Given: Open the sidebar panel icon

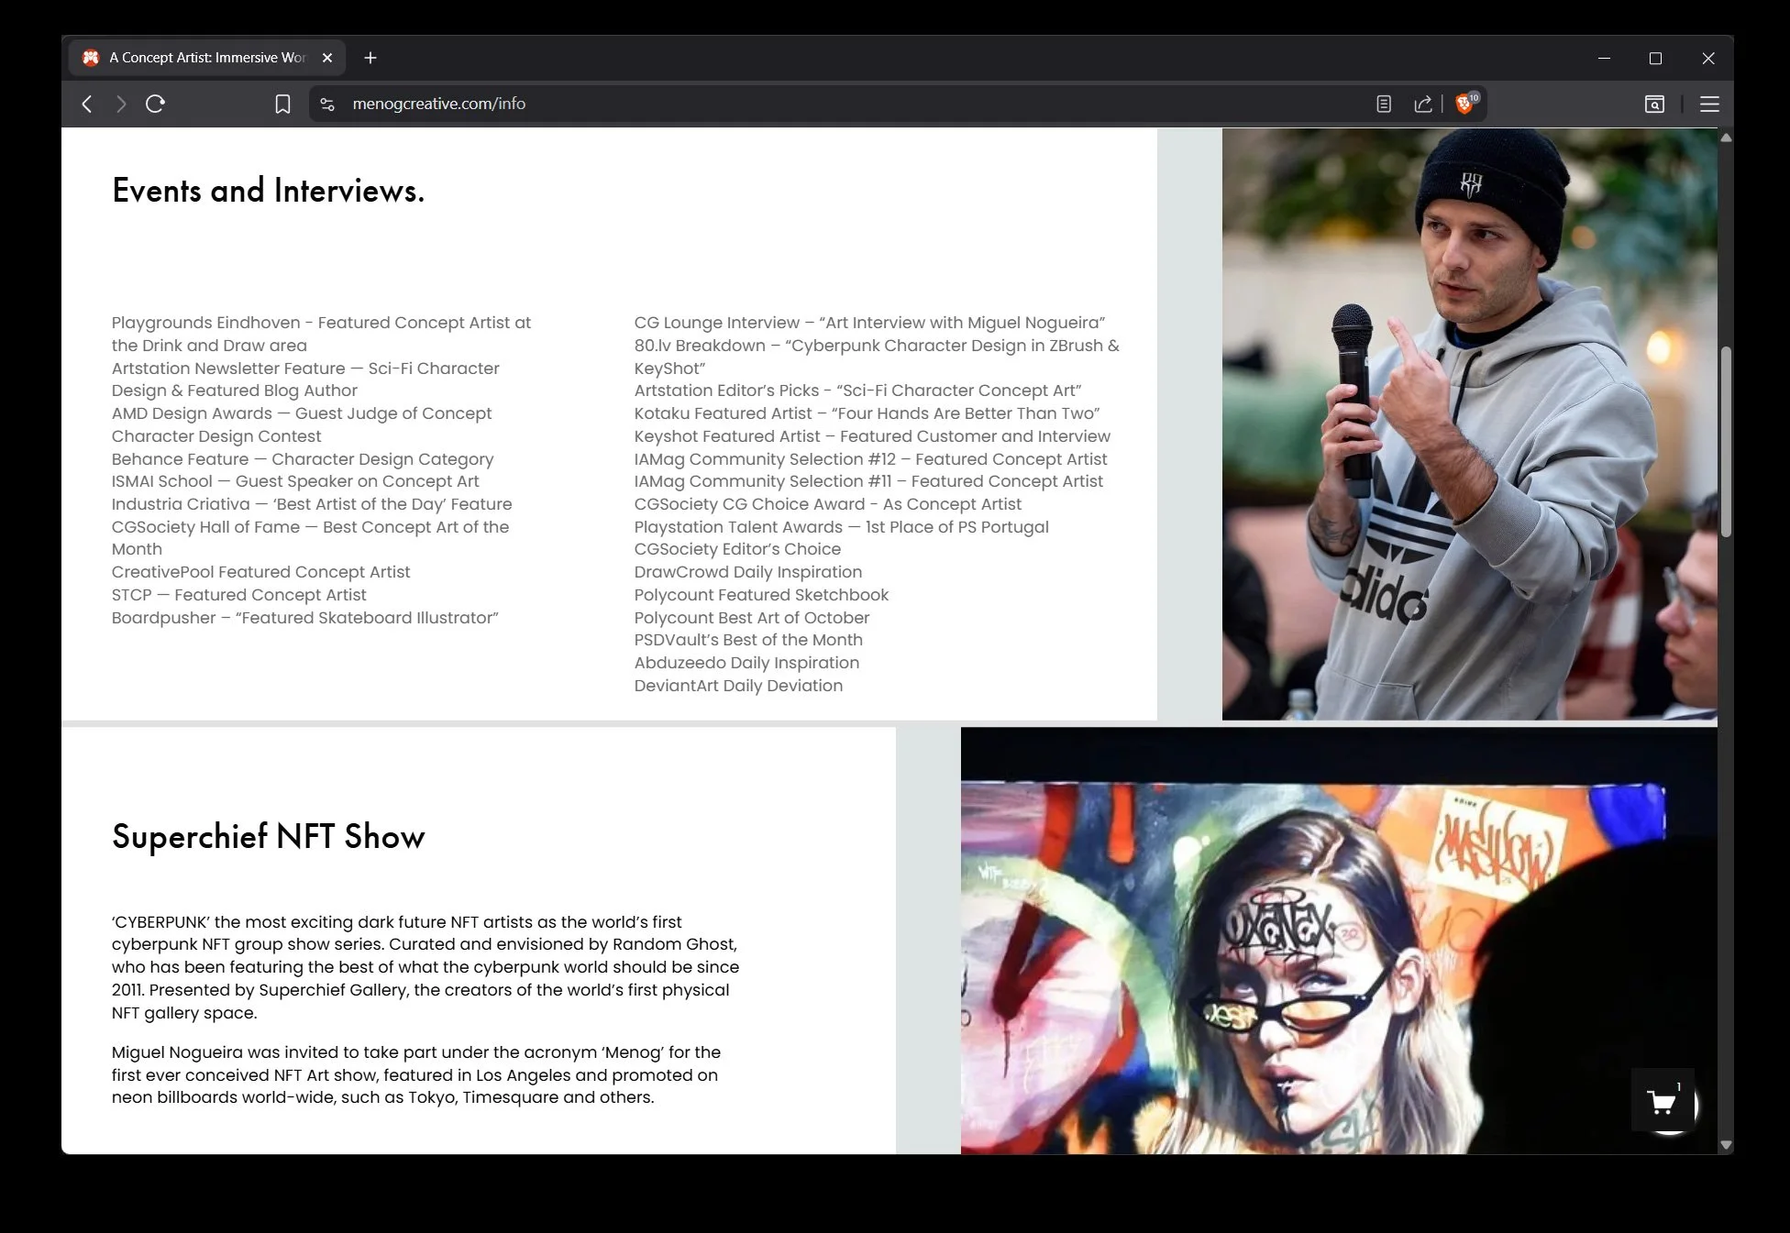Looking at the screenshot, I should 1654,105.
